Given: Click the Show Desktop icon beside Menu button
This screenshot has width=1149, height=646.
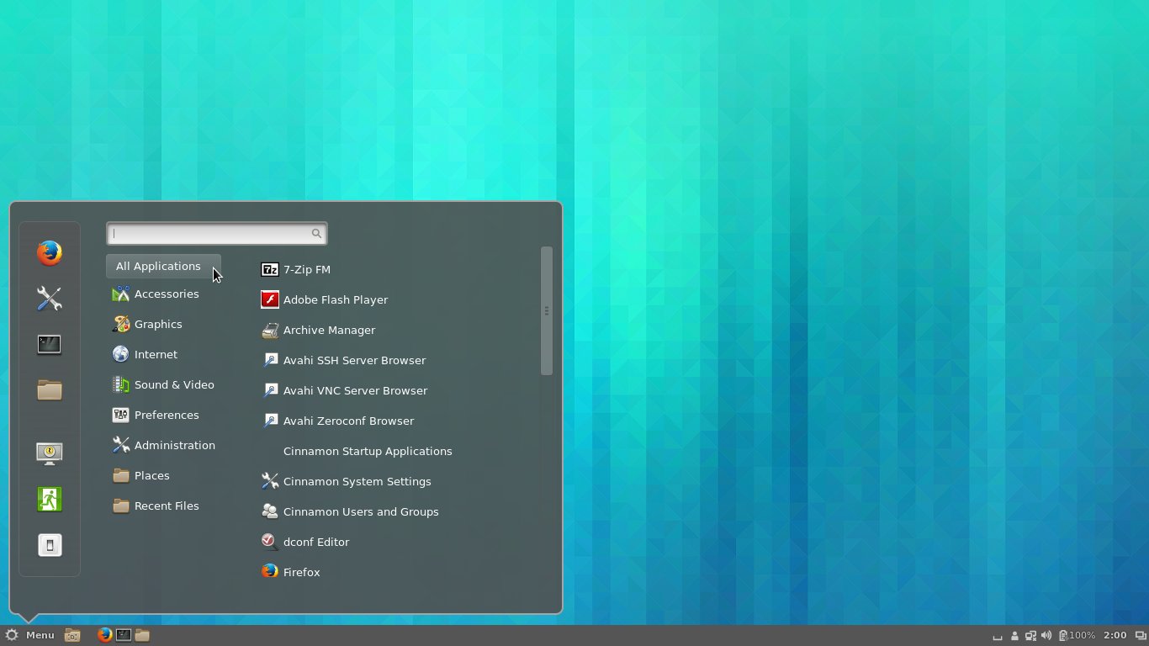Looking at the screenshot, I should (72, 636).
